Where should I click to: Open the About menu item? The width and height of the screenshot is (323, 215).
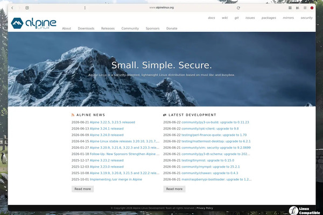coord(67,28)
